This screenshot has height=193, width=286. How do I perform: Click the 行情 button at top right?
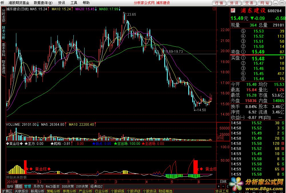pyautogui.click(x=219, y=3)
